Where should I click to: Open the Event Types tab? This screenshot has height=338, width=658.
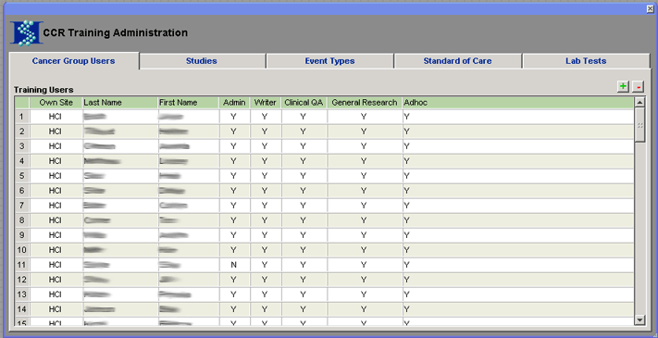pyautogui.click(x=329, y=61)
